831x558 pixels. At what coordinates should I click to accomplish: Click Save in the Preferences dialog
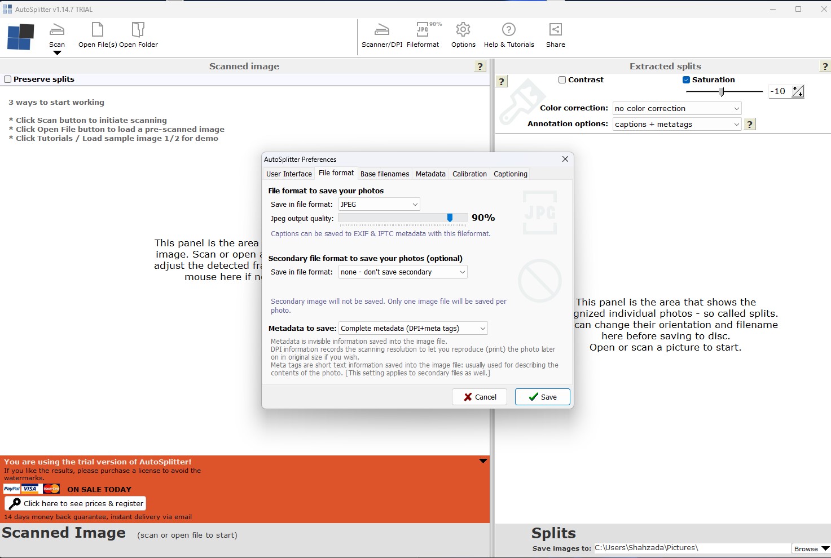click(x=543, y=397)
